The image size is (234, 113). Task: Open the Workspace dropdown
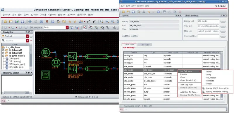(67, 27)
